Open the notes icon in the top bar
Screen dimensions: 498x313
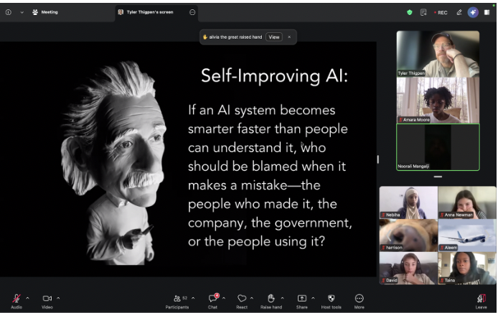[x=423, y=12]
